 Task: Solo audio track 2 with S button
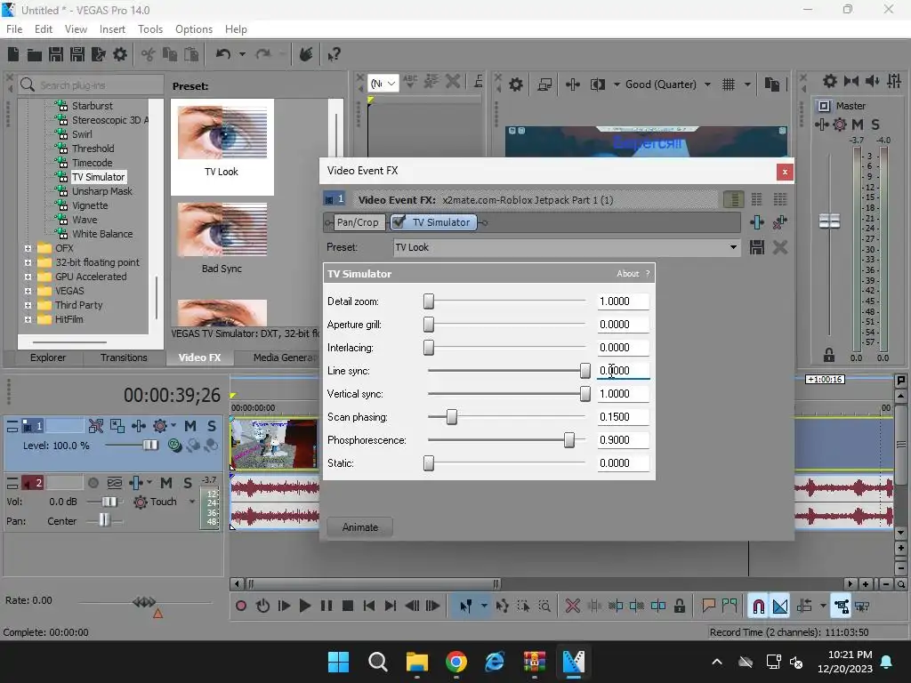click(x=188, y=483)
